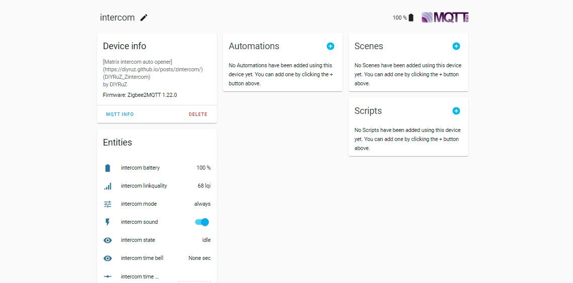
Task: Click the pencil icon to rename intercom
Action: pos(144,18)
